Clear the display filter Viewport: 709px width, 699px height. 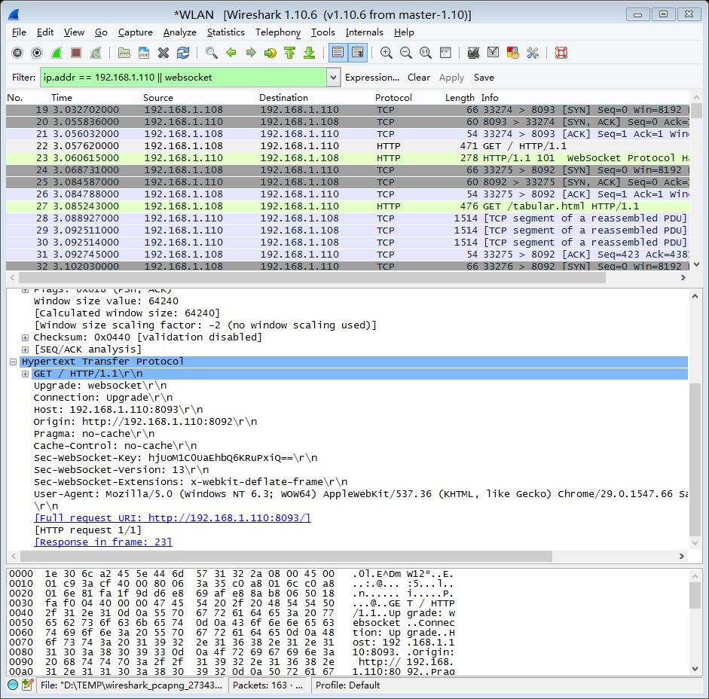(x=418, y=78)
